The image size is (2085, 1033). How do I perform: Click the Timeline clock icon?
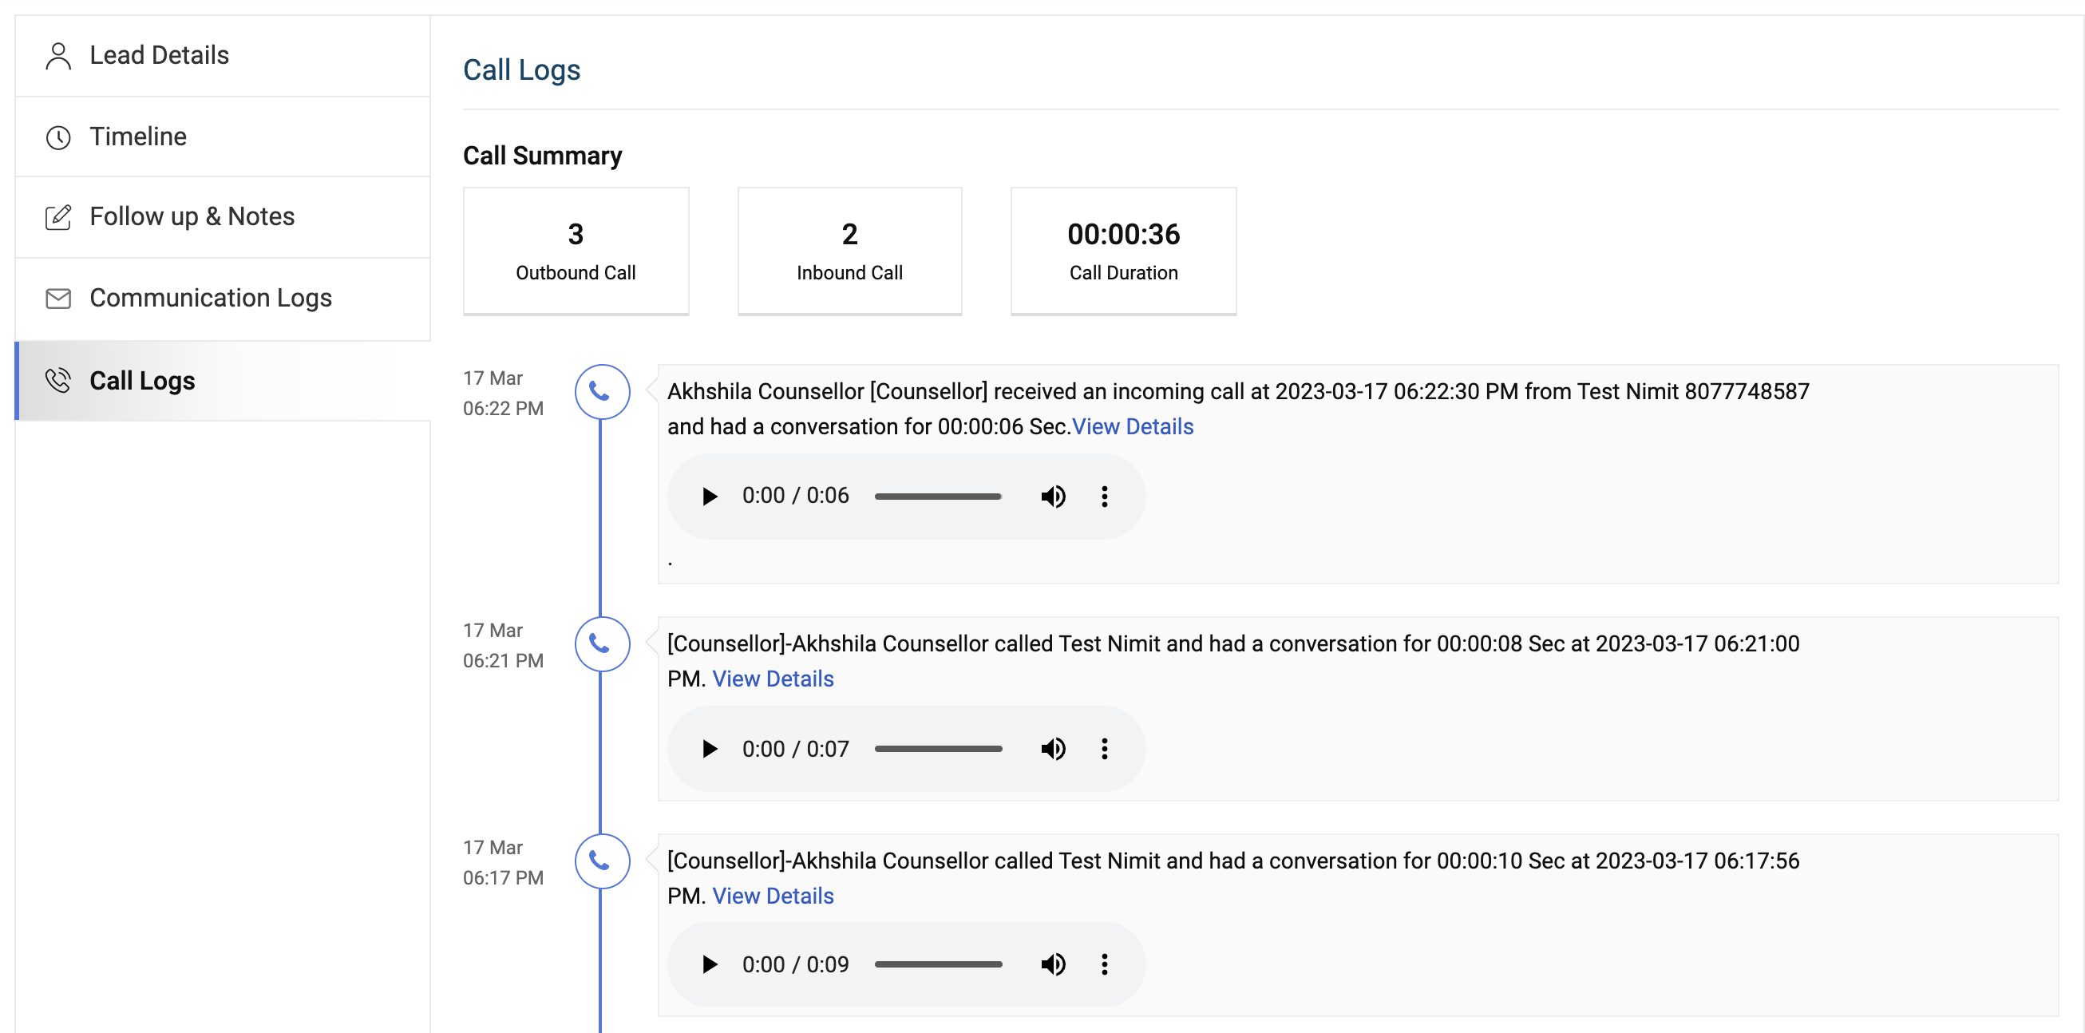[x=58, y=137]
